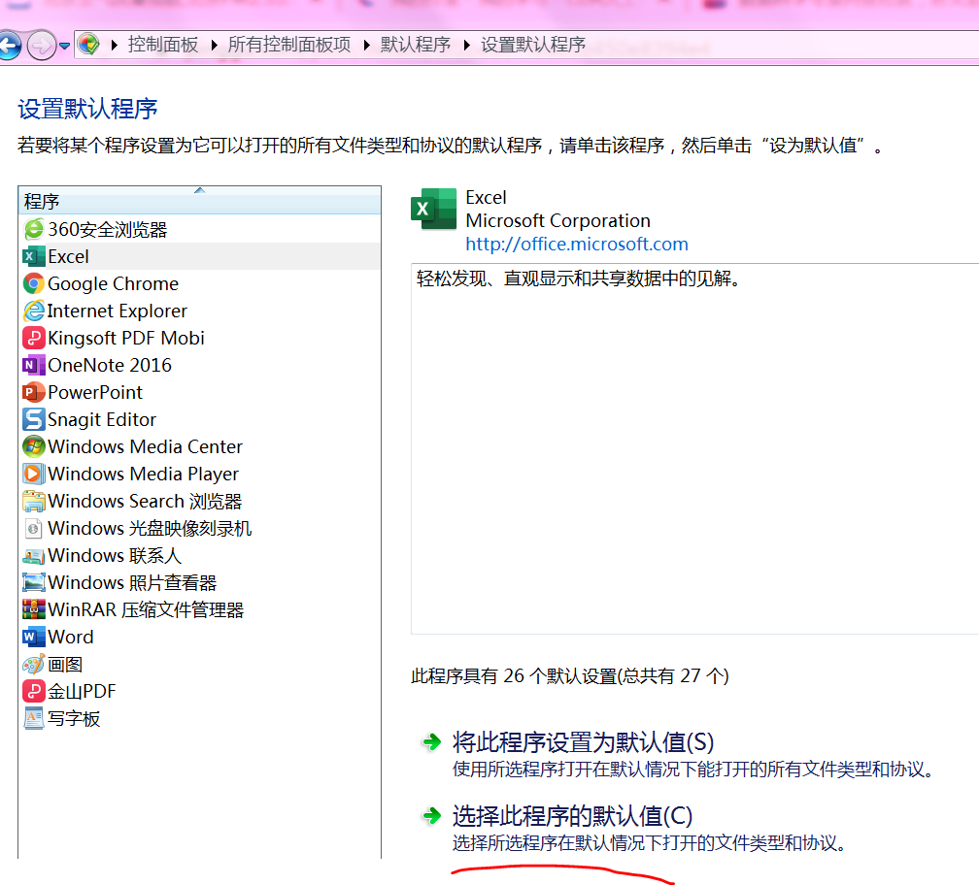The image size is (979, 885).
Task: Select 360安全浏览器 in program list
Action: pyautogui.click(x=108, y=230)
